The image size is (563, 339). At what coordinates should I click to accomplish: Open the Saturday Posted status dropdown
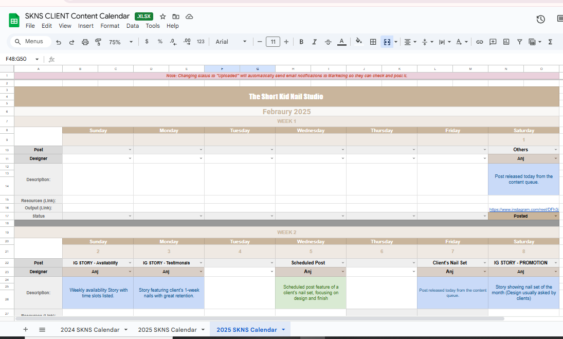(x=556, y=216)
